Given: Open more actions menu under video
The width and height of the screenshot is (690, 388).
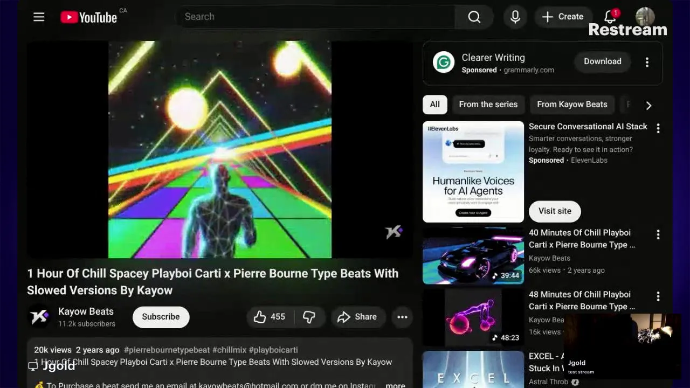Looking at the screenshot, I should point(402,317).
